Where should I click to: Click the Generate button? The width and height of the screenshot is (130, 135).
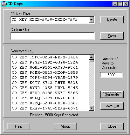[112, 94]
